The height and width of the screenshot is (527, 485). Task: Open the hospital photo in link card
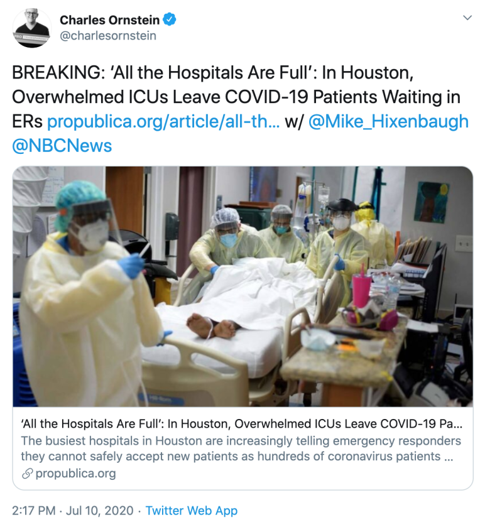[242, 286]
